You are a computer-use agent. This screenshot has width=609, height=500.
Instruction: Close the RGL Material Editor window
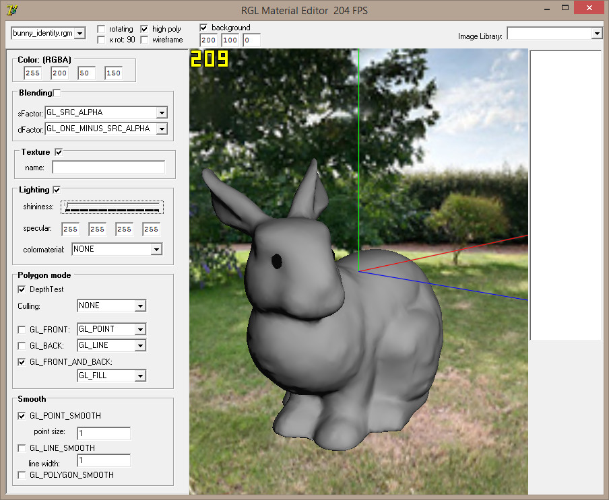pyautogui.click(x=589, y=7)
